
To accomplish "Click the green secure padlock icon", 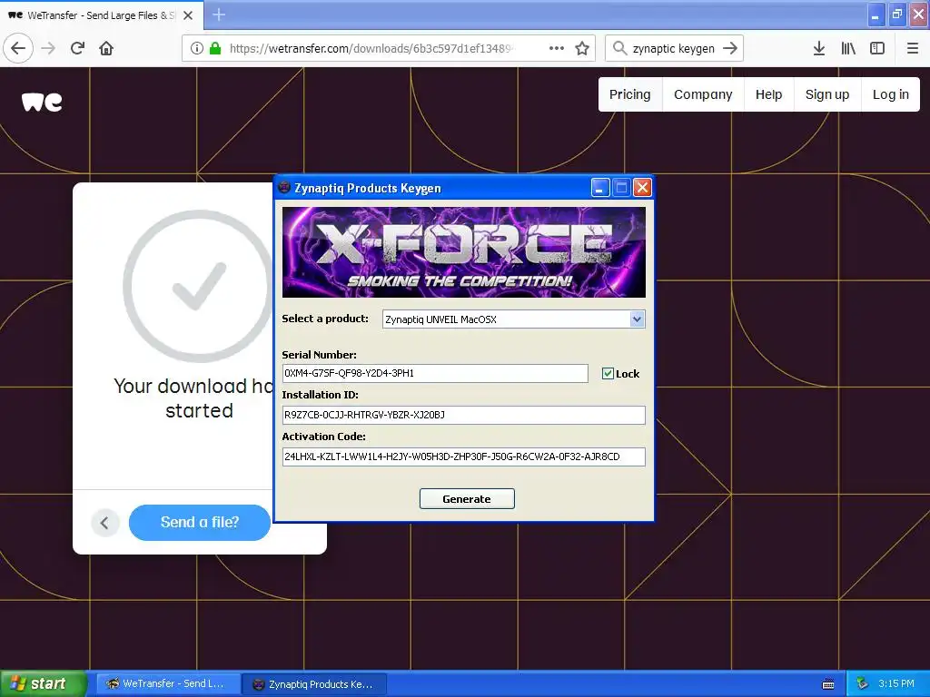I will click(215, 48).
